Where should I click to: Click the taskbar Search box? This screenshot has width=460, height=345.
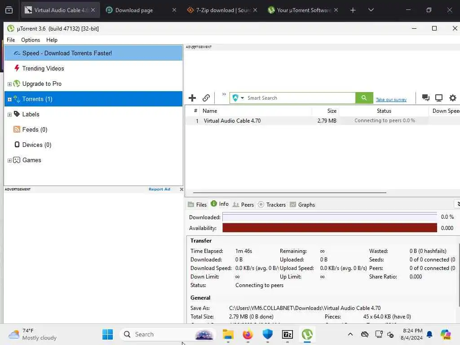[168, 334]
